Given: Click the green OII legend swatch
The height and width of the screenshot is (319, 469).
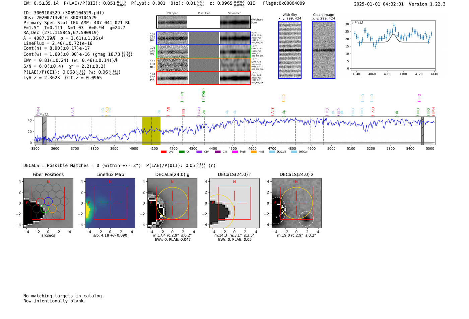Looking at the screenshot, I should coord(182,152).
